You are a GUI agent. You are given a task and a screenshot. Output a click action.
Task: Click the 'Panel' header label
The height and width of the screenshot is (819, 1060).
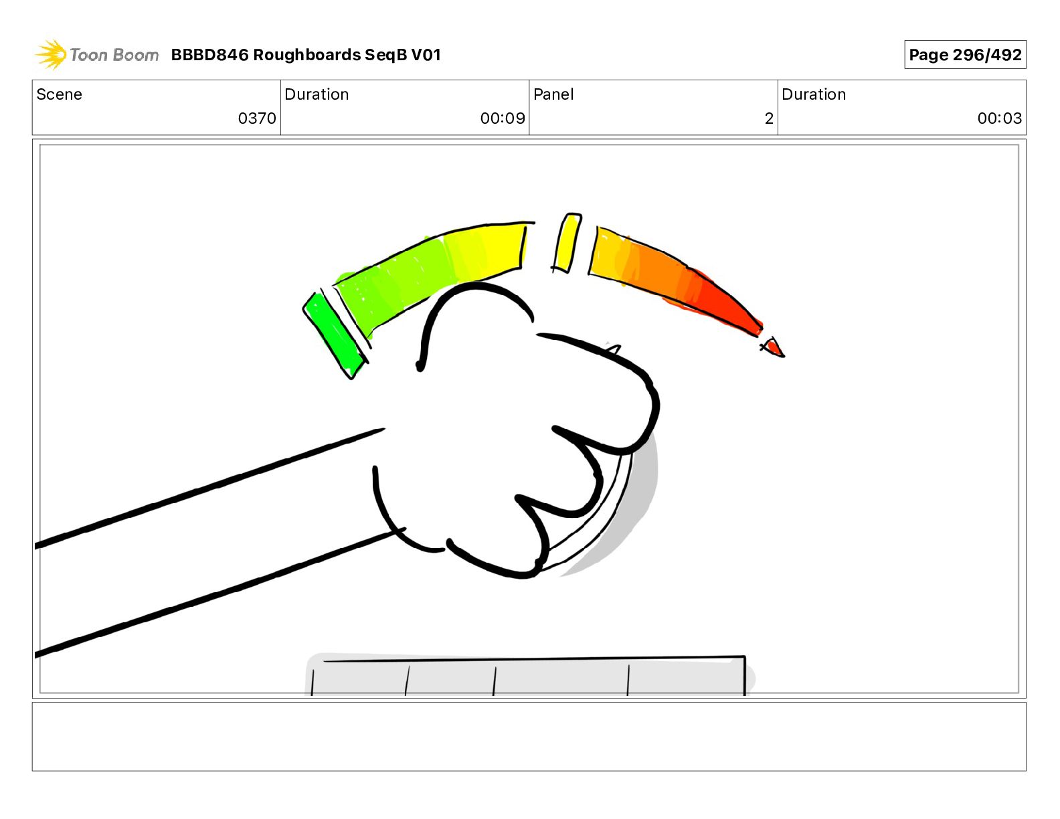point(553,94)
